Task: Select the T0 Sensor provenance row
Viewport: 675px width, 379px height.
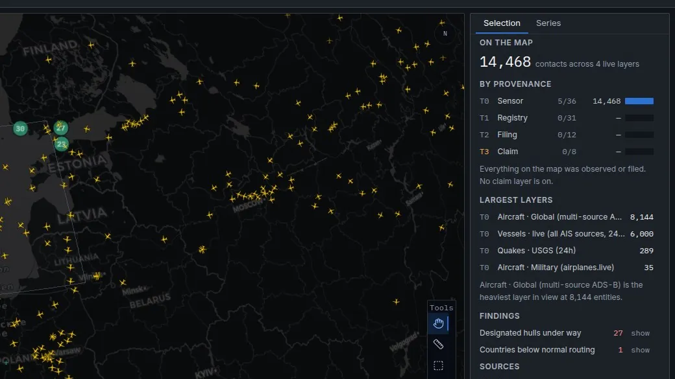Action: pyautogui.click(x=567, y=101)
